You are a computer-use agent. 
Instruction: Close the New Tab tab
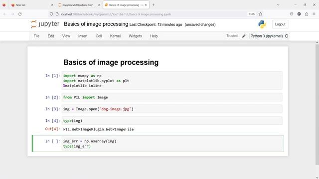tap(52, 5)
